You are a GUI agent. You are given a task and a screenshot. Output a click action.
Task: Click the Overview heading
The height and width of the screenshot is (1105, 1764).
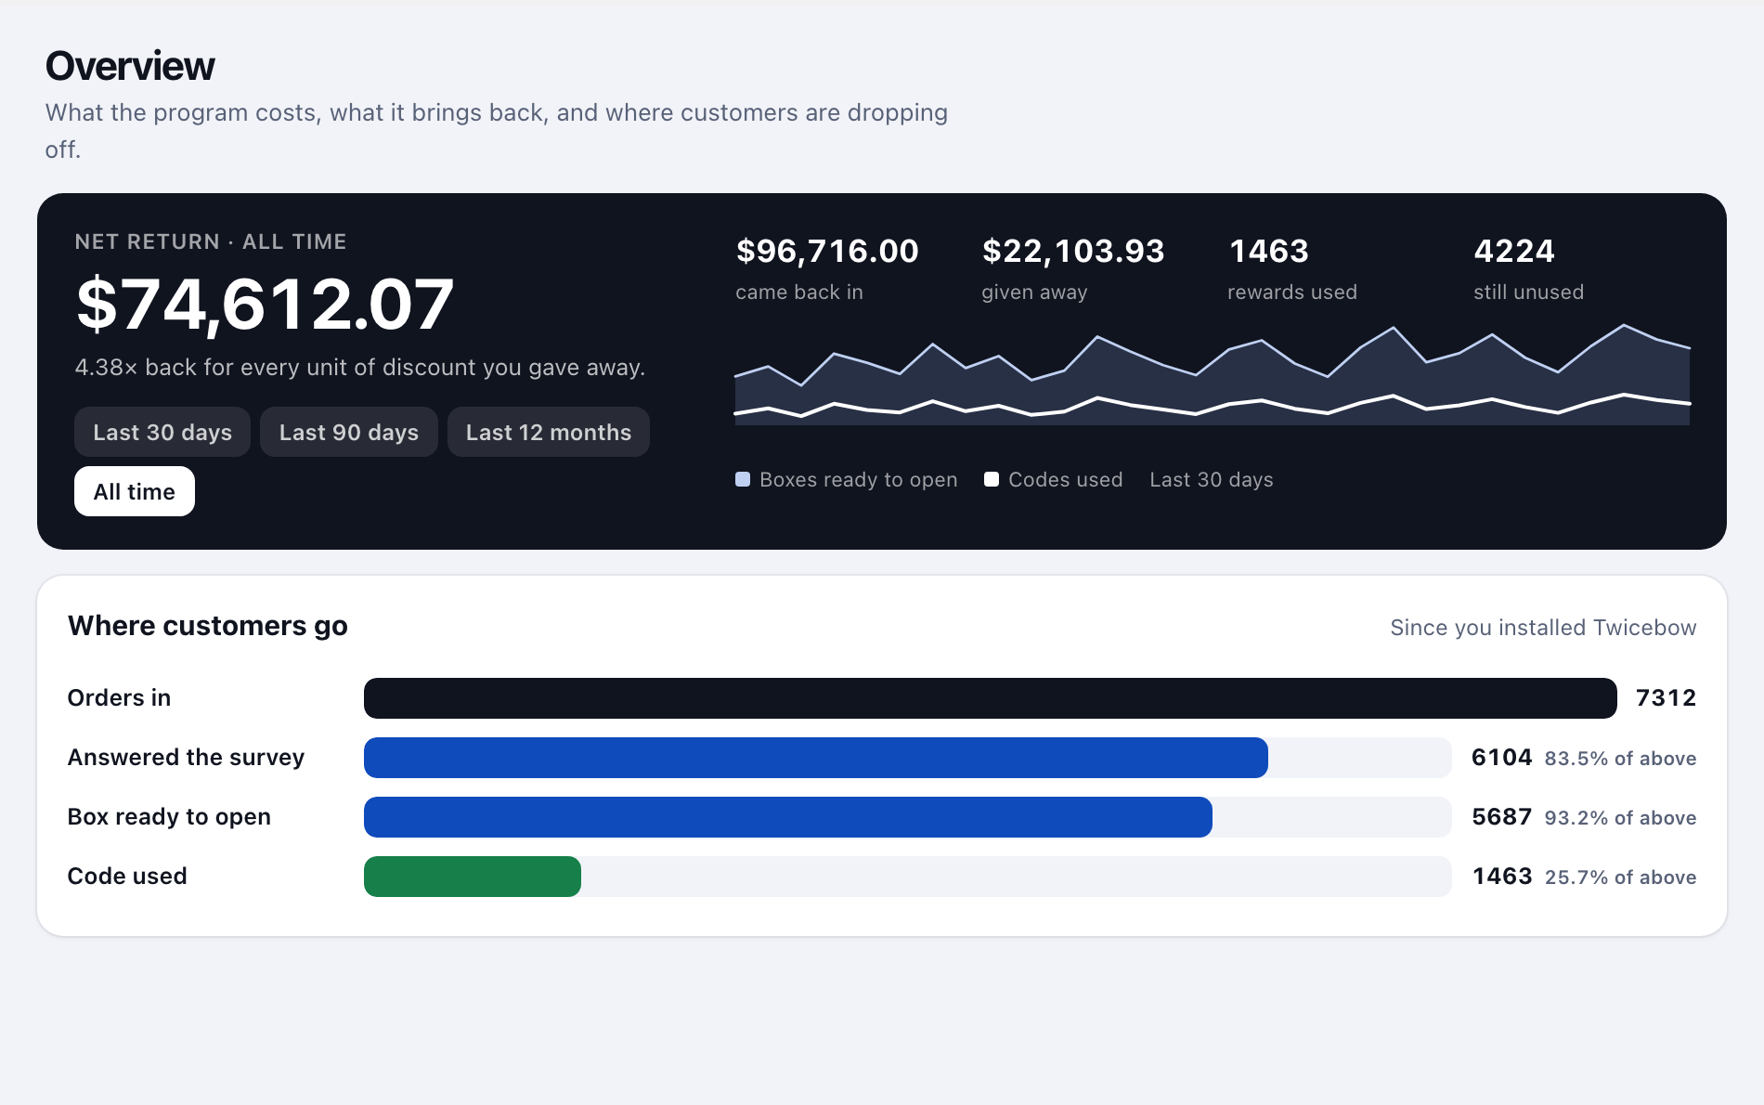(130, 66)
